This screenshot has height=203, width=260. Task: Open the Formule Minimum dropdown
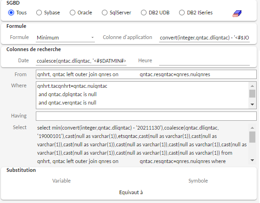pyautogui.click(x=65, y=38)
